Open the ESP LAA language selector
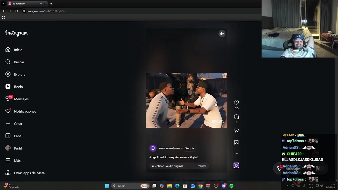338x190 pixels. tap(311, 186)
